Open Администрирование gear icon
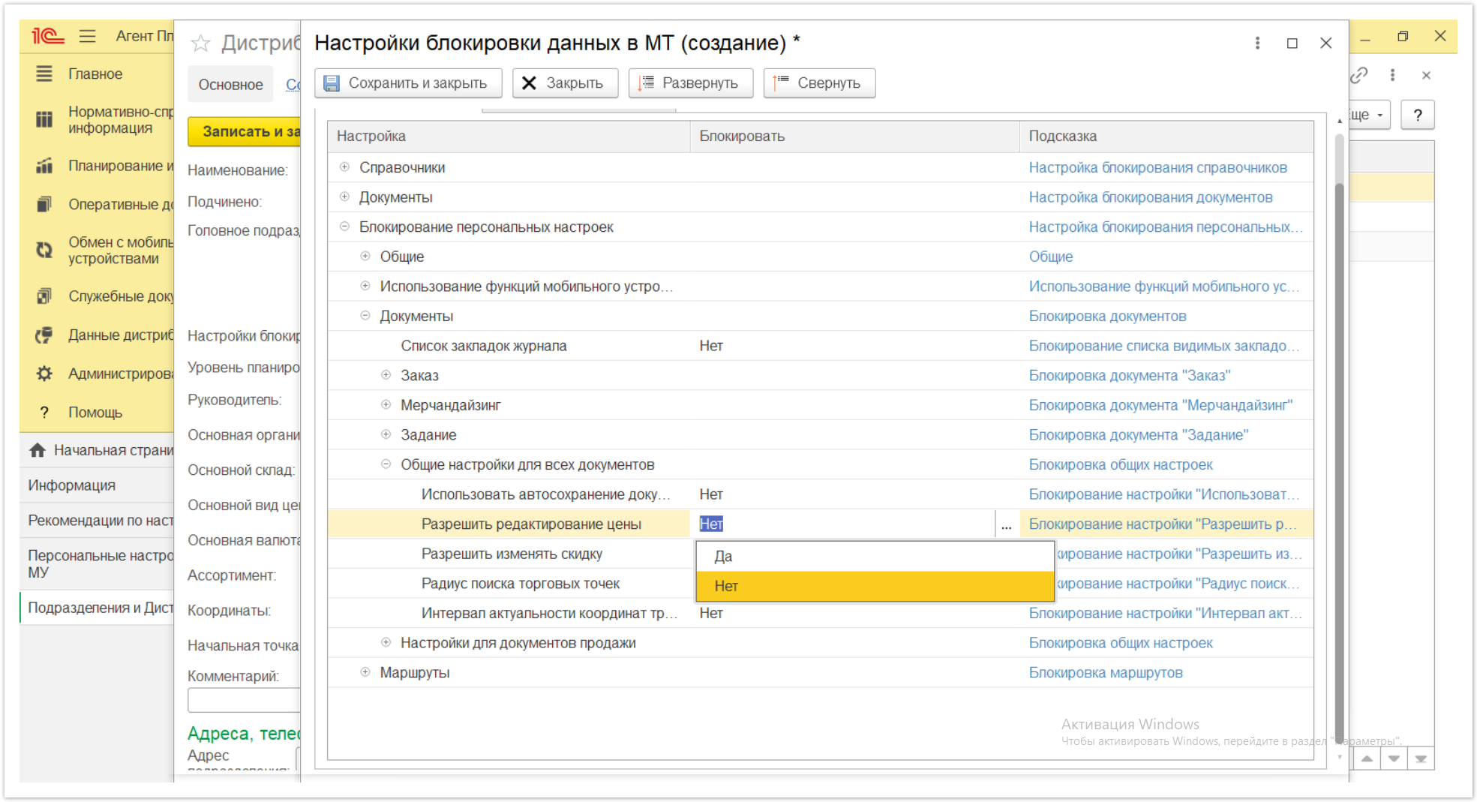Image resolution: width=1477 pixels, height=802 pixels. [x=44, y=374]
